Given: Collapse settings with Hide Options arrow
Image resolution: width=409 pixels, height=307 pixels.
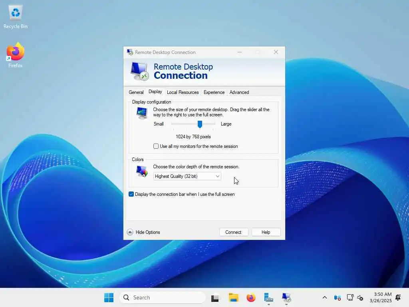Looking at the screenshot, I should 130,232.
